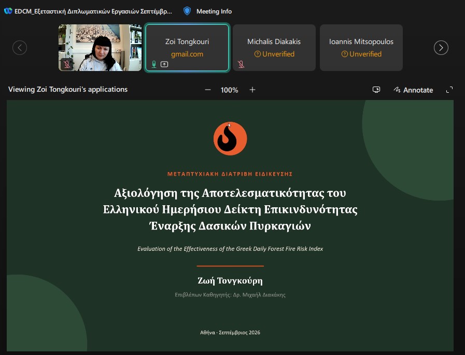The height and width of the screenshot is (355, 465).
Task: Click Viewing Zoi Tongkouri's applications label
Action: coord(68,90)
